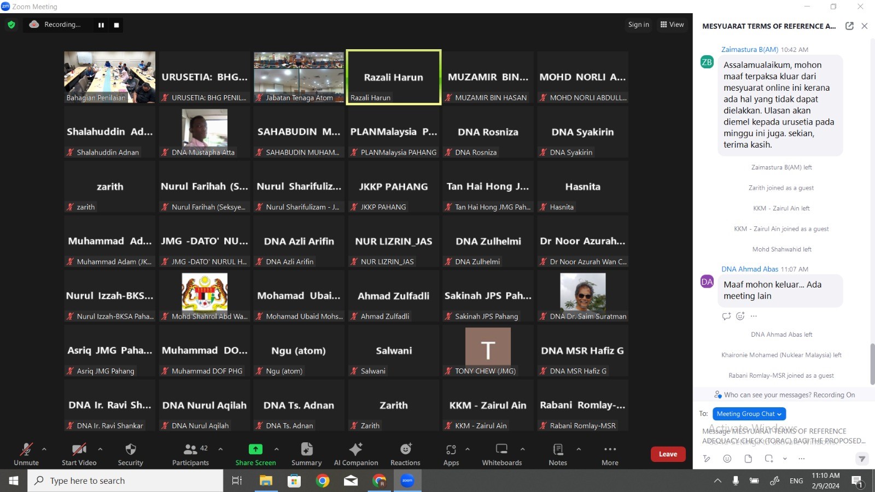Reply to DNA Ahmad Abas message
This screenshot has height=492, width=875.
point(726,316)
